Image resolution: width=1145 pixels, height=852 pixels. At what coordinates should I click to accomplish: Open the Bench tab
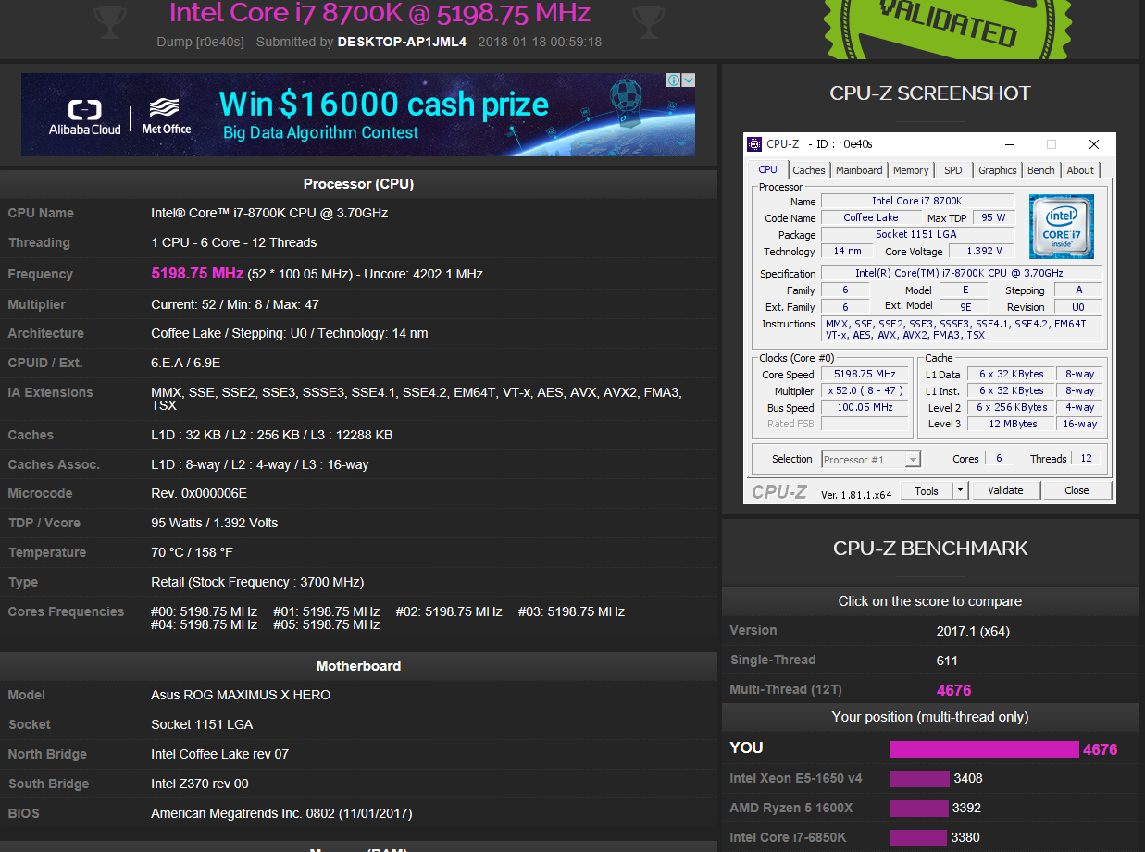(x=1041, y=170)
